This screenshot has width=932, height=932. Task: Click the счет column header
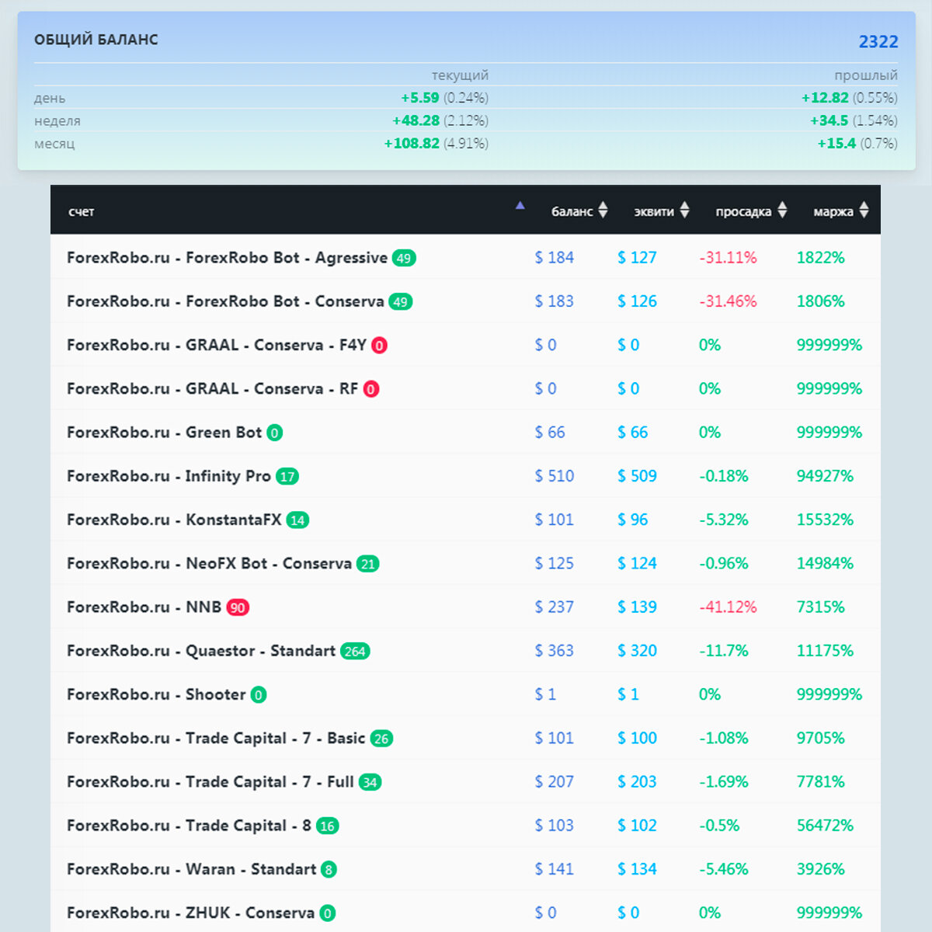(x=81, y=211)
